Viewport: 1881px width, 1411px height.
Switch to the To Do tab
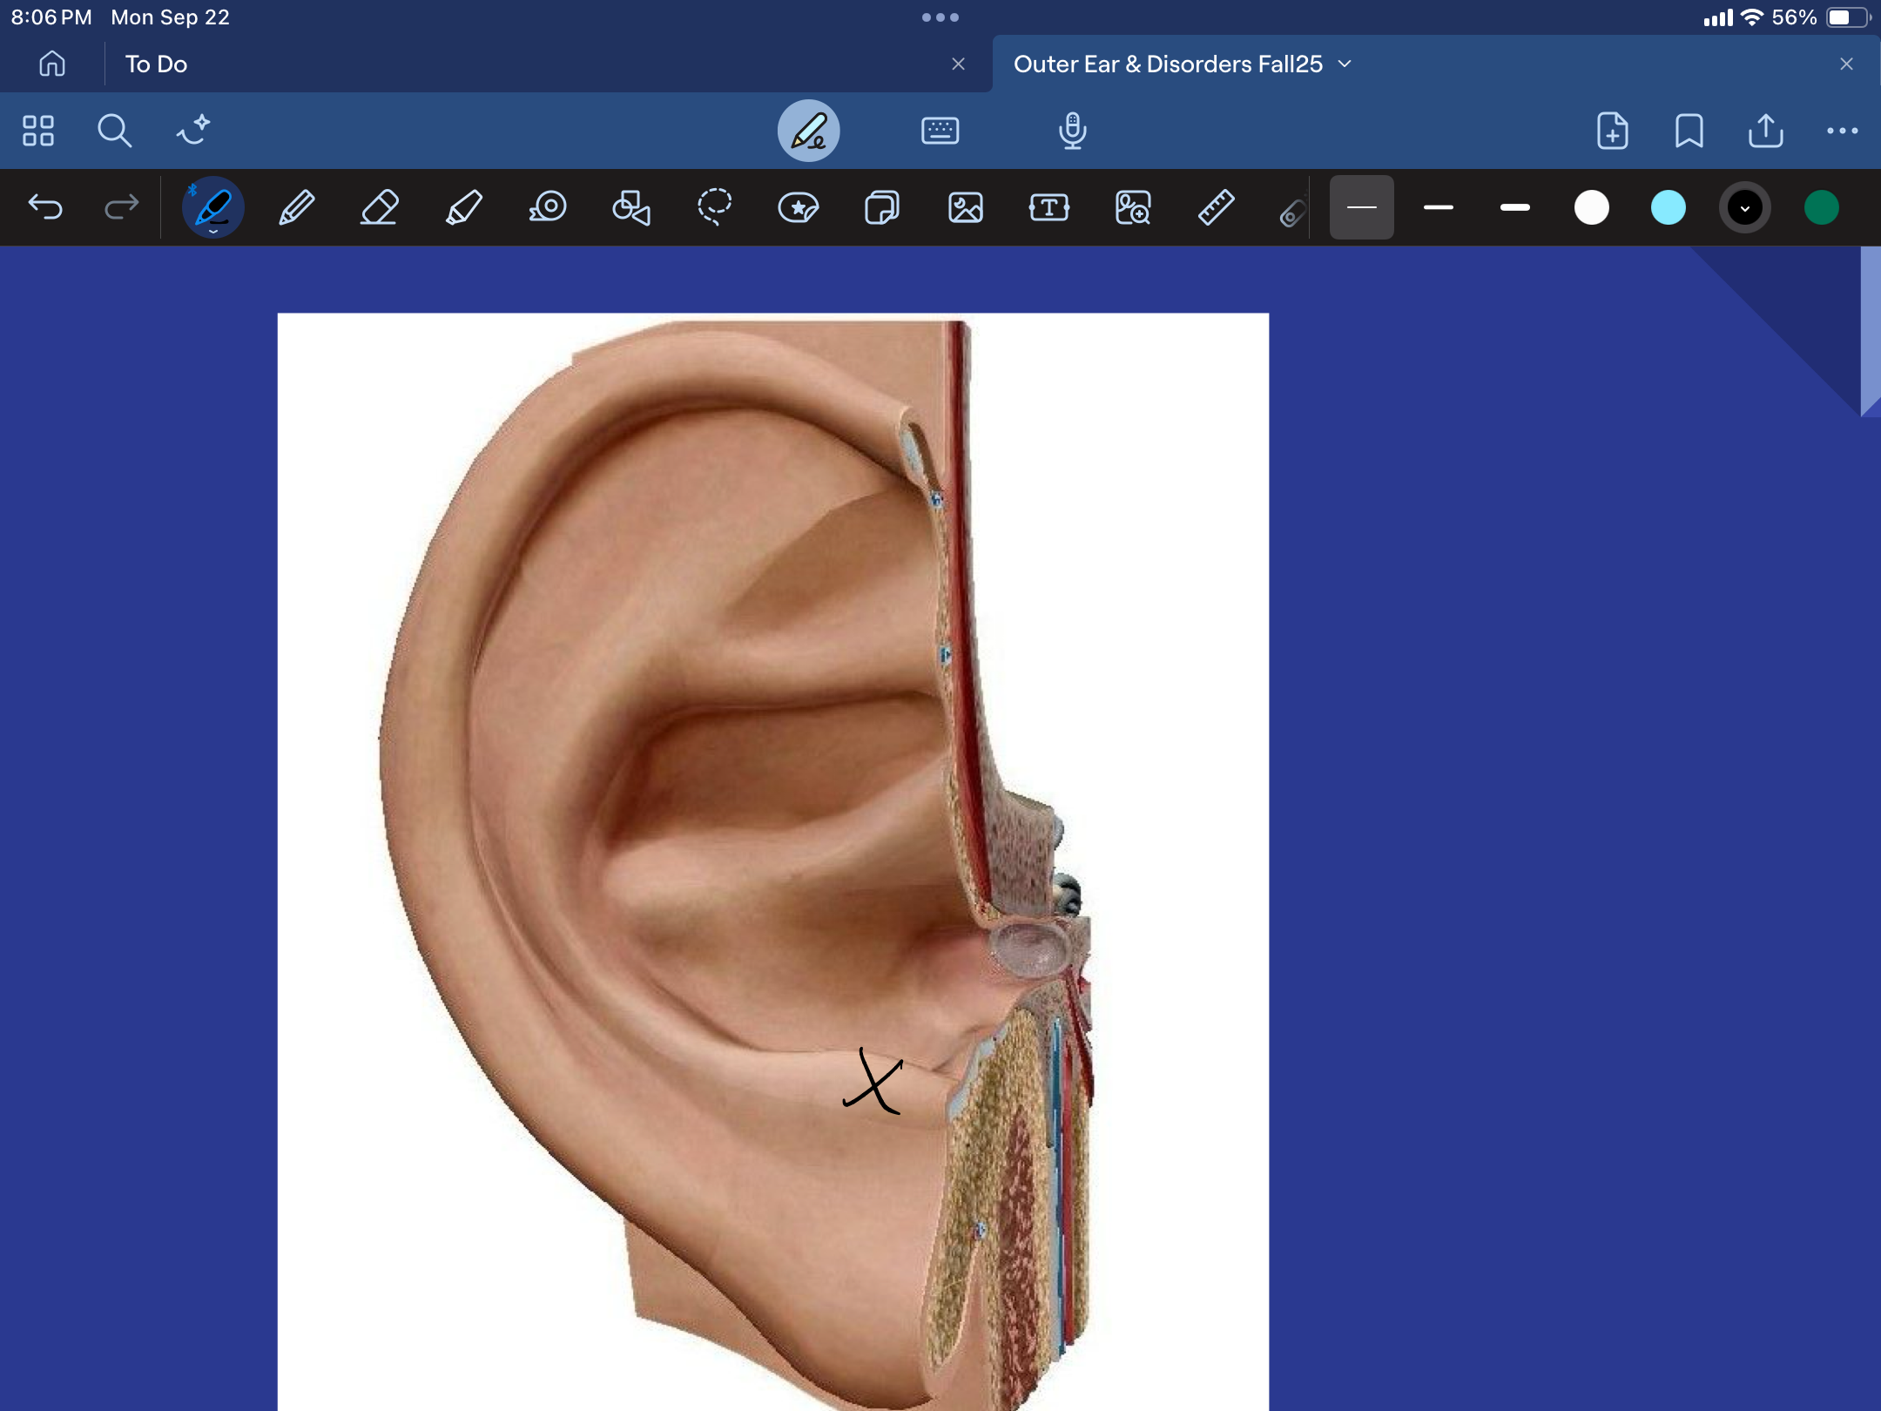click(x=157, y=64)
